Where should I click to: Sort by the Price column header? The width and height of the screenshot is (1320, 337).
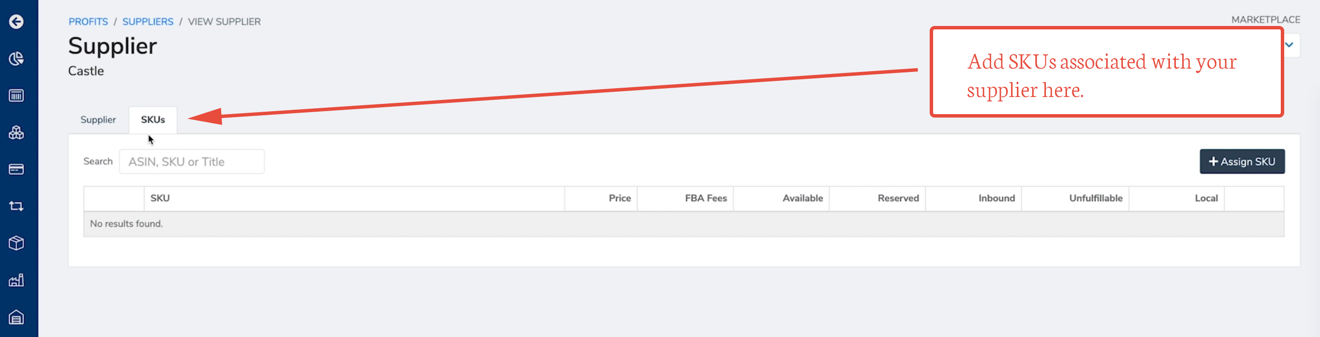point(619,198)
